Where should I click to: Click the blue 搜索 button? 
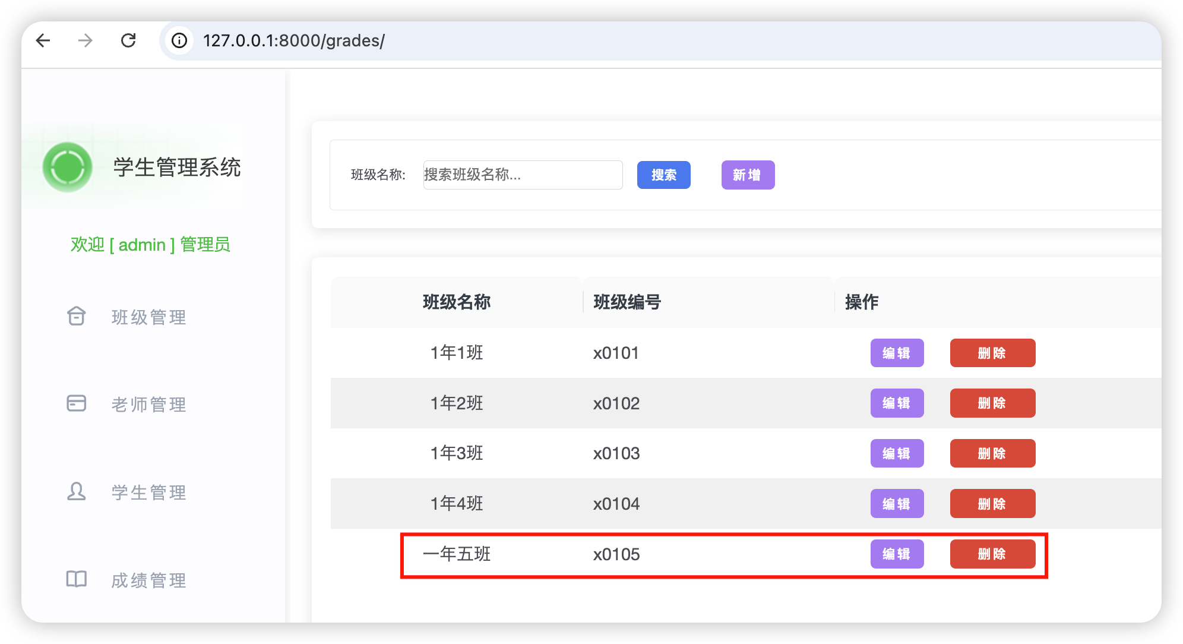pos(663,175)
